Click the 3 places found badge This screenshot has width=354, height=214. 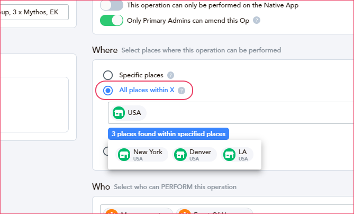[x=168, y=134]
